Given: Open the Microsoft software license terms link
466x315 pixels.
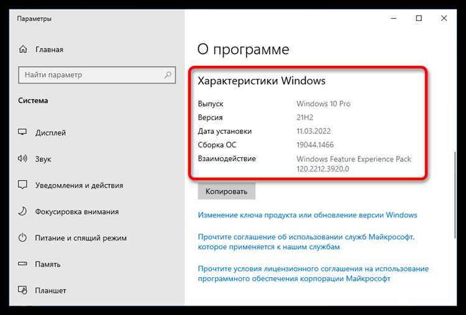Looking at the screenshot, I should (x=313, y=274).
